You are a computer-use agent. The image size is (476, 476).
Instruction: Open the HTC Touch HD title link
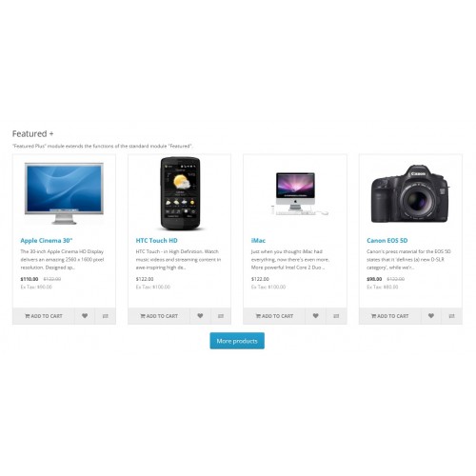(156, 241)
